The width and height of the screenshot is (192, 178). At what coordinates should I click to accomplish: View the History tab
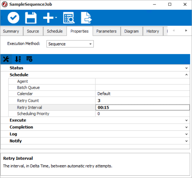click(153, 31)
